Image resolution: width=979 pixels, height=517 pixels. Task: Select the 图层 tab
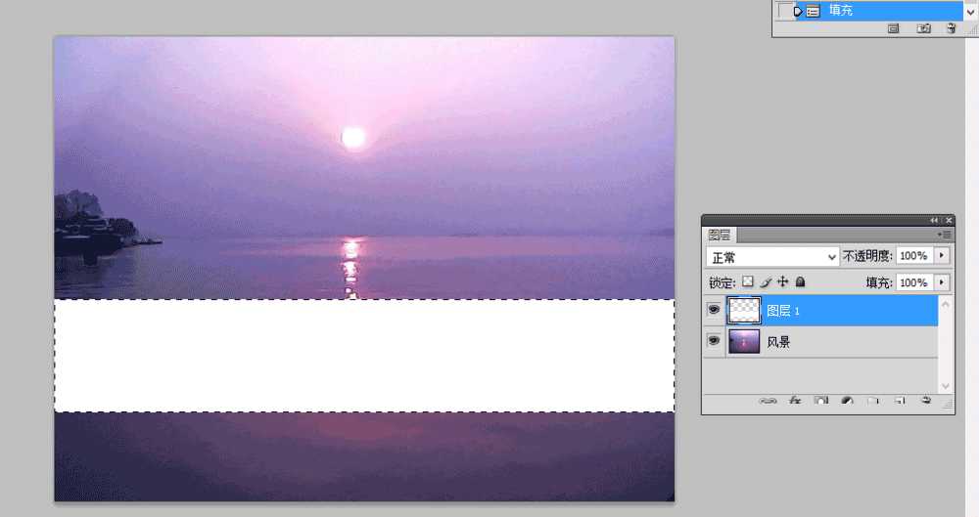[720, 235]
